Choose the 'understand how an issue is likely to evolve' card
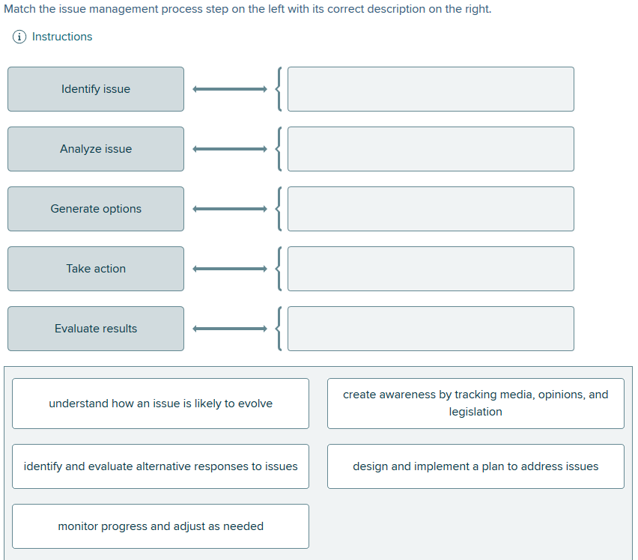 tap(160, 403)
